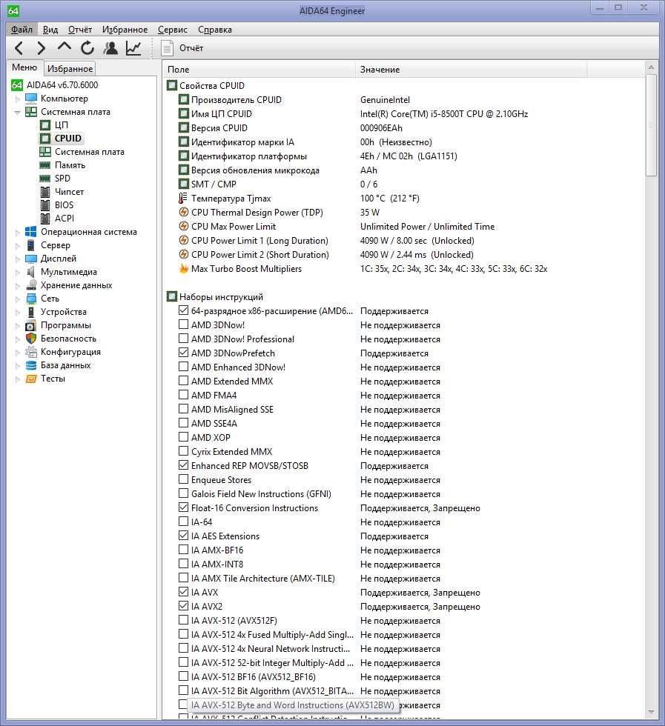665x726 pixels.
Task: Collapse the Системная плата tree node arrow
Action: click(x=18, y=112)
